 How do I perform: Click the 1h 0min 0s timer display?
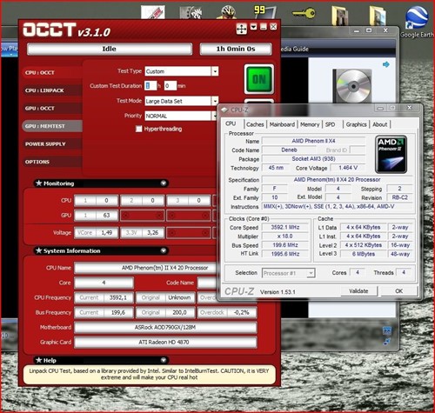236,49
